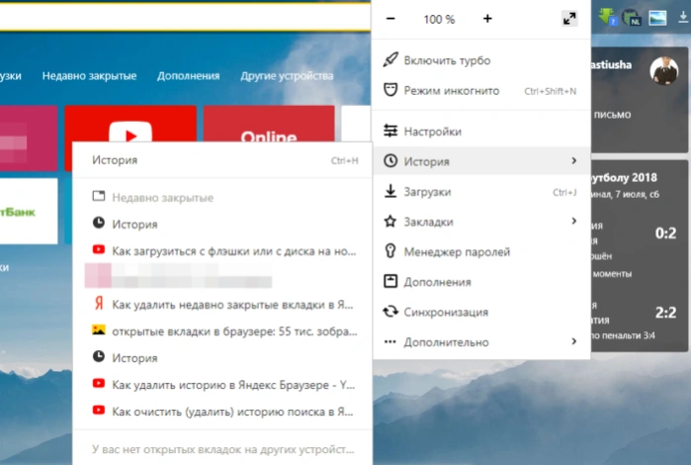Reopen Как загрузиться с флэшки history entry

tap(222, 250)
